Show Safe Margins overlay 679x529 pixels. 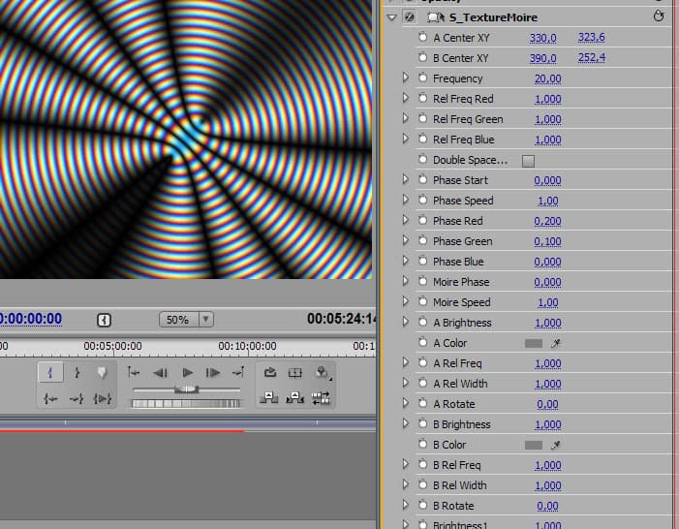tap(295, 373)
